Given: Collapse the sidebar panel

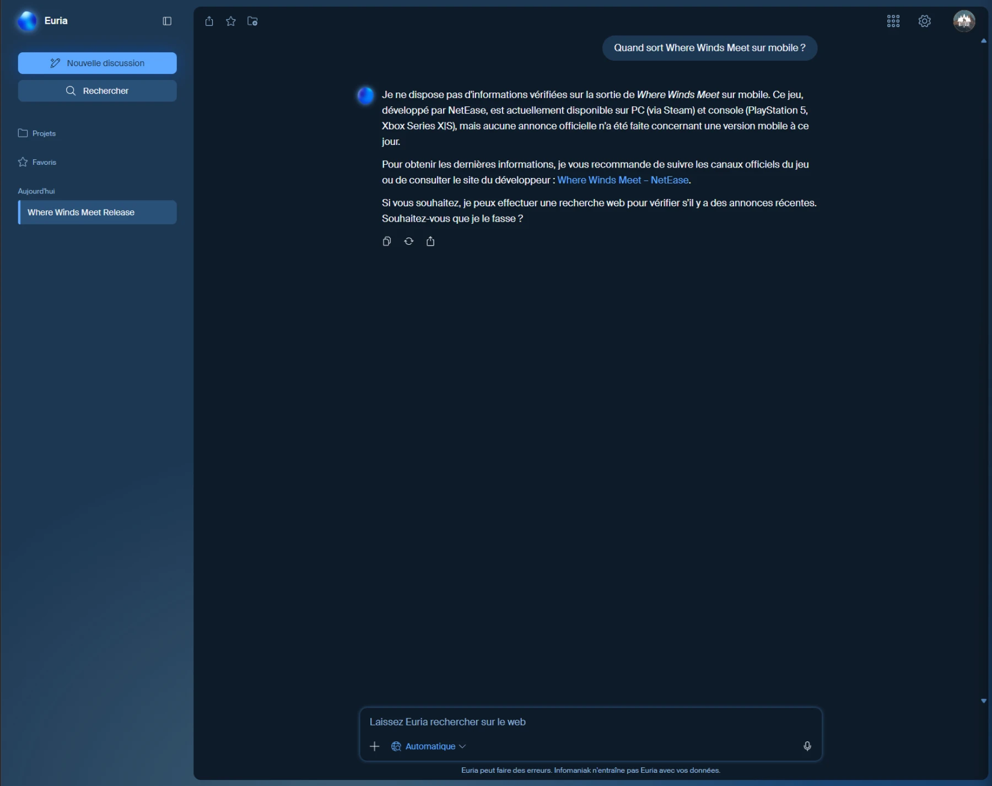Looking at the screenshot, I should [x=167, y=21].
